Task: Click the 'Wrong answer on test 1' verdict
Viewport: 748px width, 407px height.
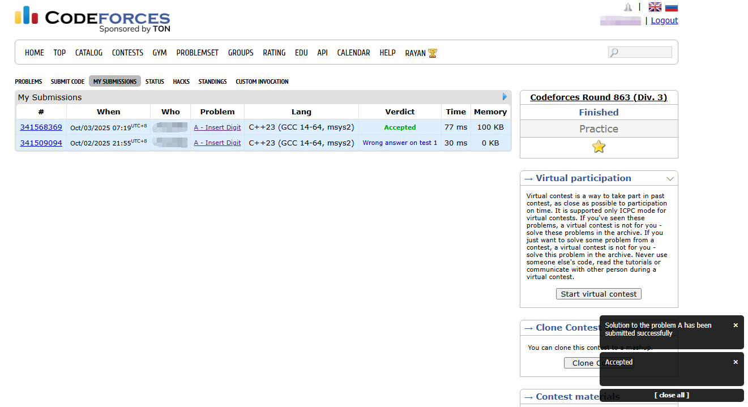Action: coord(400,143)
